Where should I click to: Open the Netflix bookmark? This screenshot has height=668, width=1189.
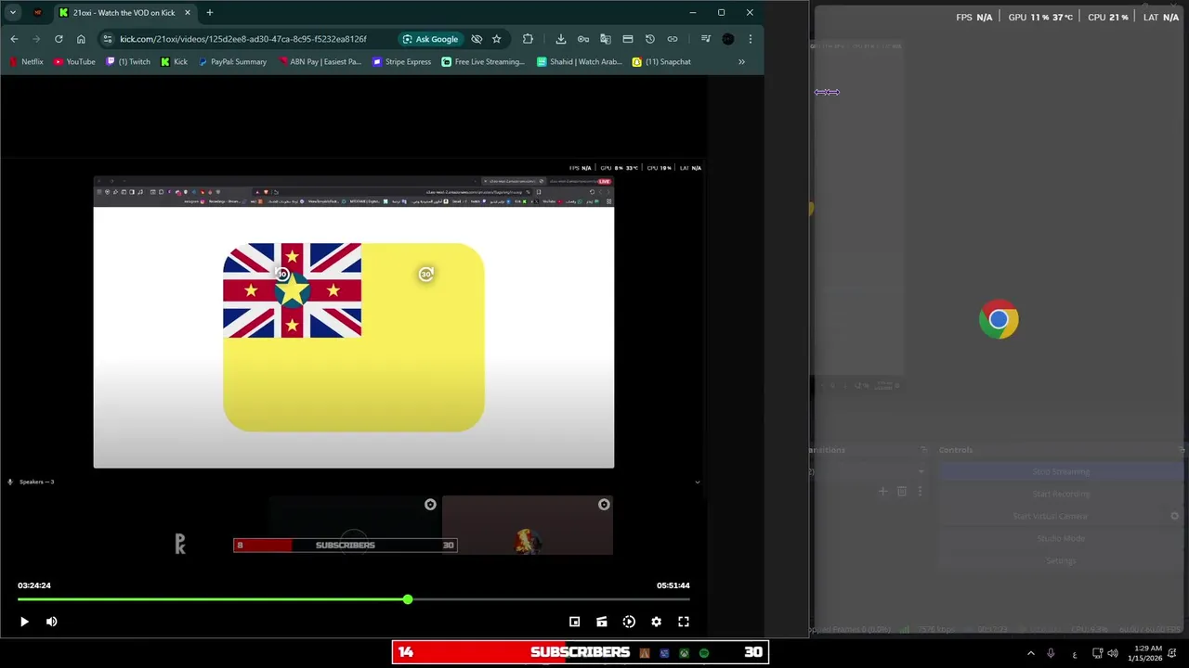[x=26, y=62]
